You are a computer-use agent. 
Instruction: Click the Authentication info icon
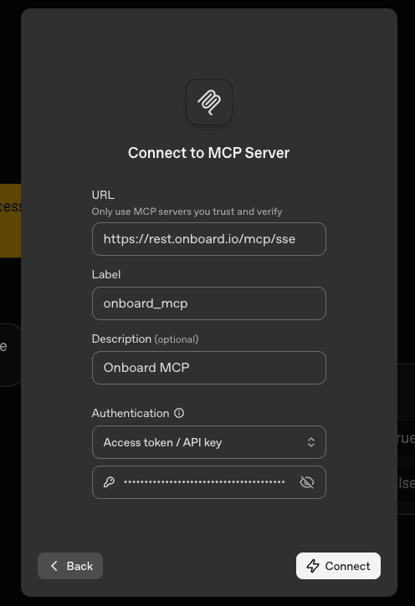179,413
